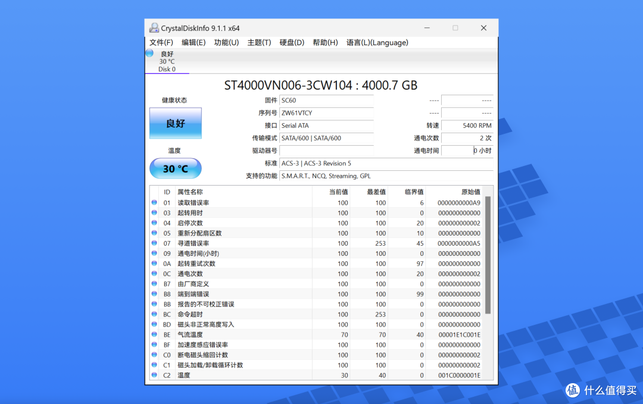Click the firmware field SC60

click(x=326, y=101)
